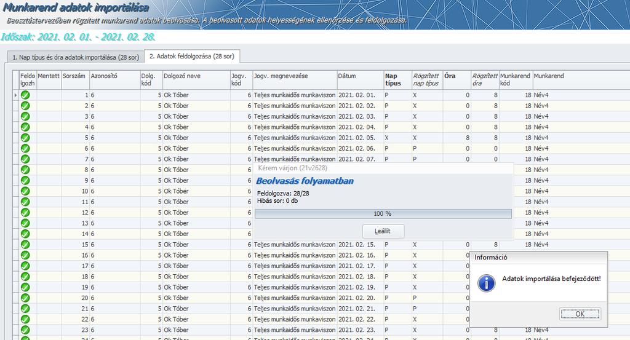Click the green check icon in row 19
The image size is (630, 340).
tap(25, 287)
